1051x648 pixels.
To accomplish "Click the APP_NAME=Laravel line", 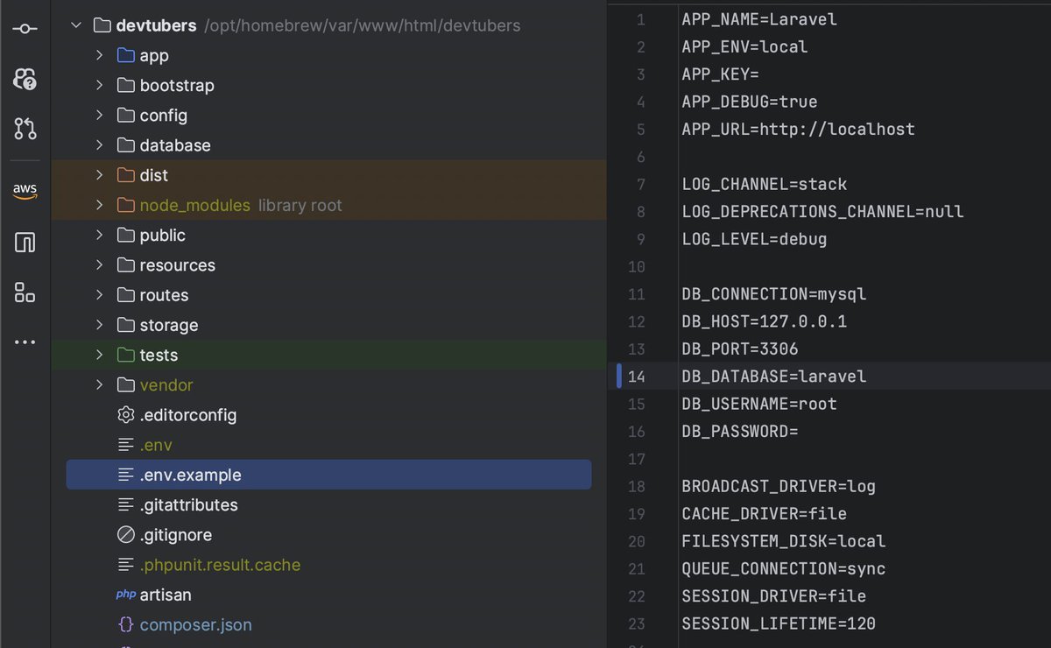I will 759,18.
